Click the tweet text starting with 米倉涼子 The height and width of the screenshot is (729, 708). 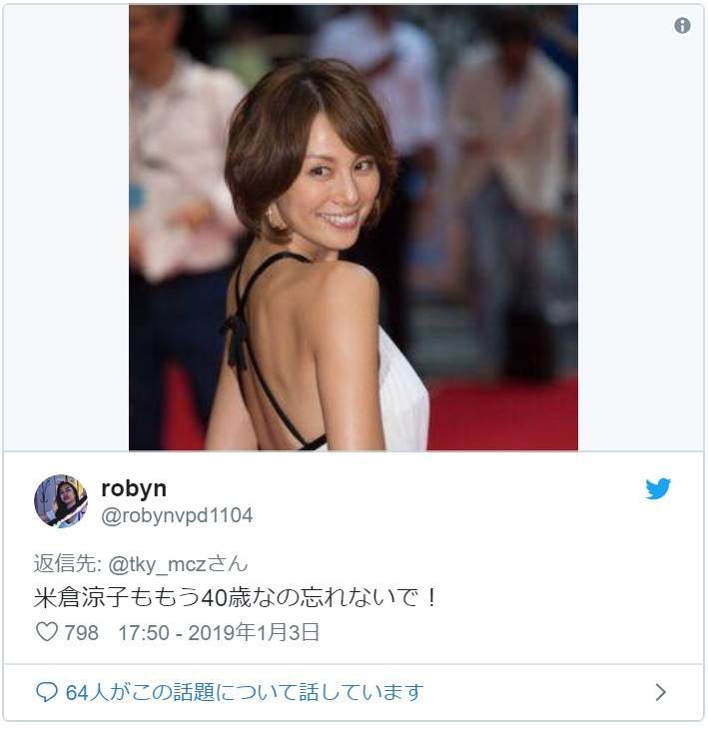pyautogui.click(x=236, y=598)
